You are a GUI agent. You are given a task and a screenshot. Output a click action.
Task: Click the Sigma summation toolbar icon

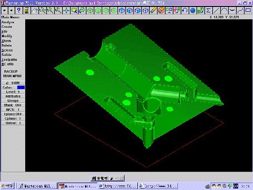209,10
